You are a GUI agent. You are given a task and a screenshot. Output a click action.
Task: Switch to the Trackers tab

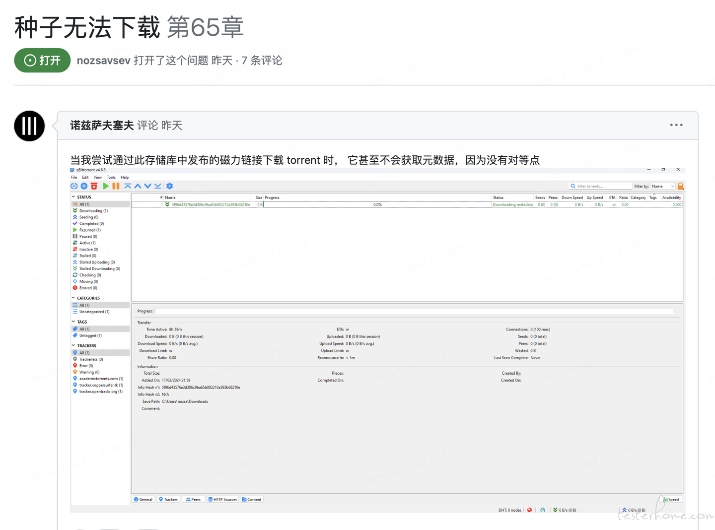[x=168, y=500]
